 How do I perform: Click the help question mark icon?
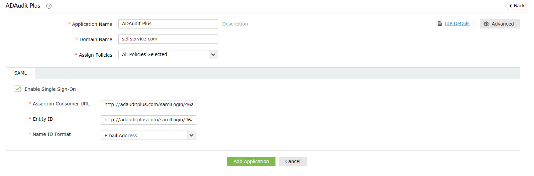[x=49, y=6]
